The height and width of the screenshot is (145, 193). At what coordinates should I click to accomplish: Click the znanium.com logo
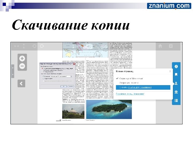tap(169, 6)
